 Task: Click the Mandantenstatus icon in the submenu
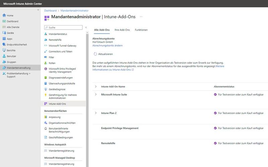click(46, 34)
